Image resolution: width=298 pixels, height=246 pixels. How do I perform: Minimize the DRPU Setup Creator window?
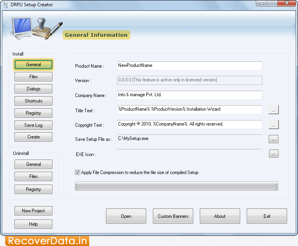point(262,4)
